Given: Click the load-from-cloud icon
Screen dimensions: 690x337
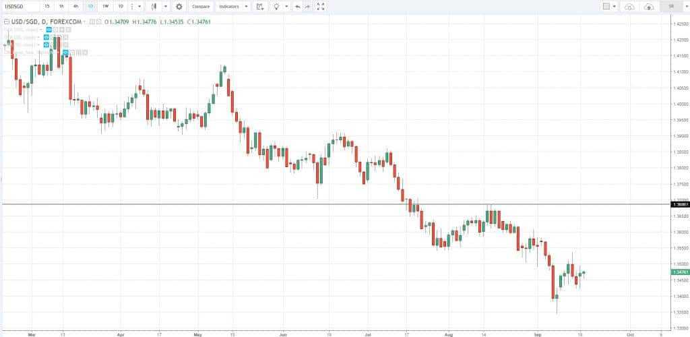Looking at the screenshot, I should [x=649, y=7].
